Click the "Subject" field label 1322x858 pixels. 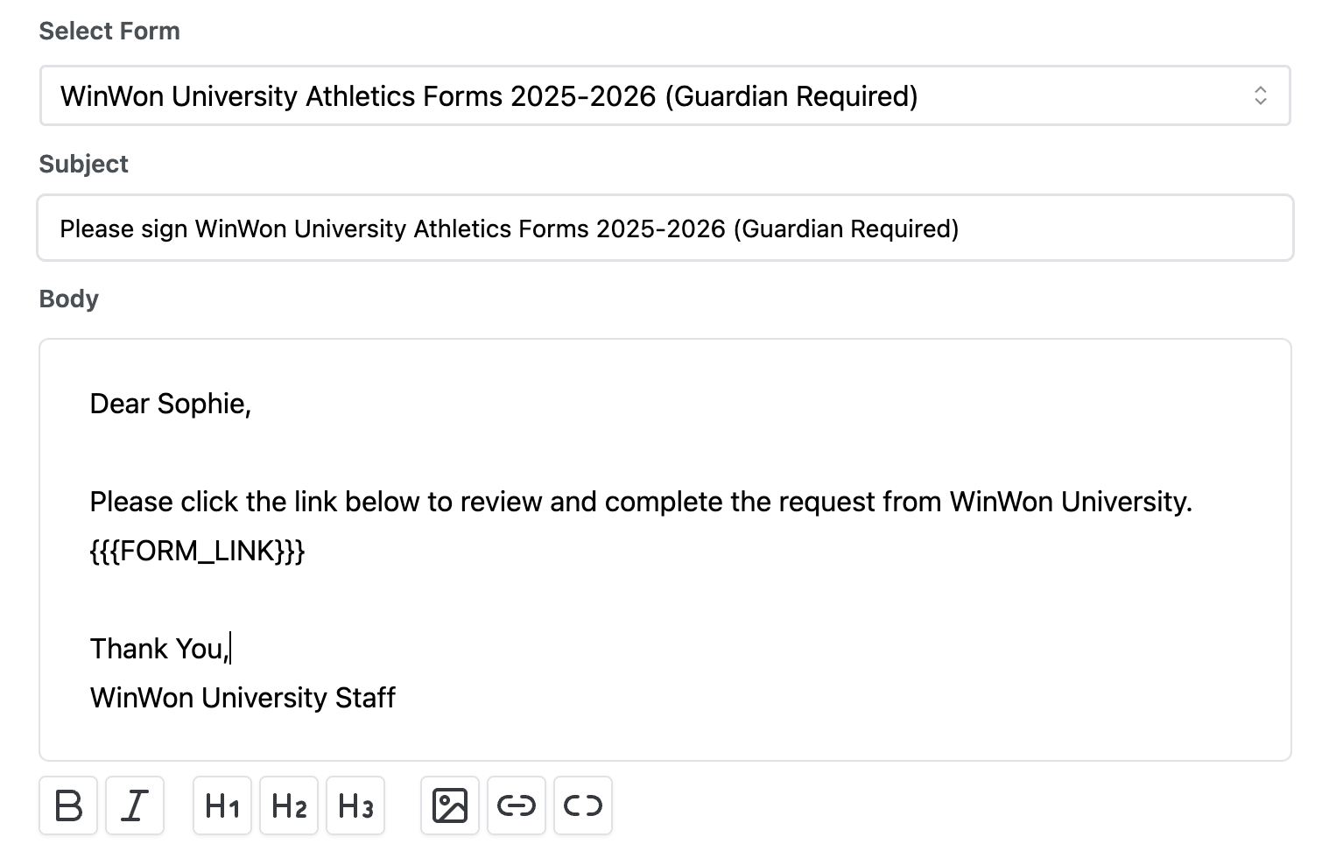[x=83, y=164]
